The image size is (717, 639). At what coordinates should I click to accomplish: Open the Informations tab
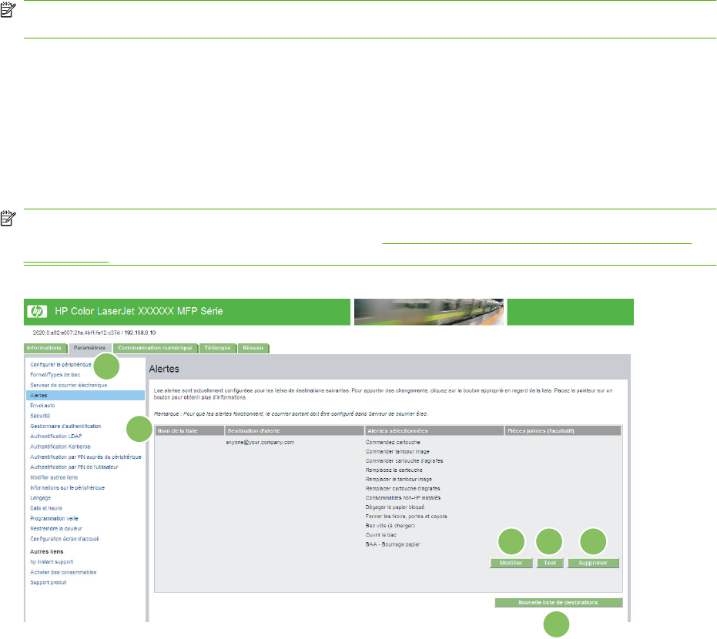pyautogui.click(x=45, y=348)
